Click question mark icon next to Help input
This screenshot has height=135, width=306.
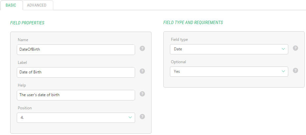[x=142, y=94]
